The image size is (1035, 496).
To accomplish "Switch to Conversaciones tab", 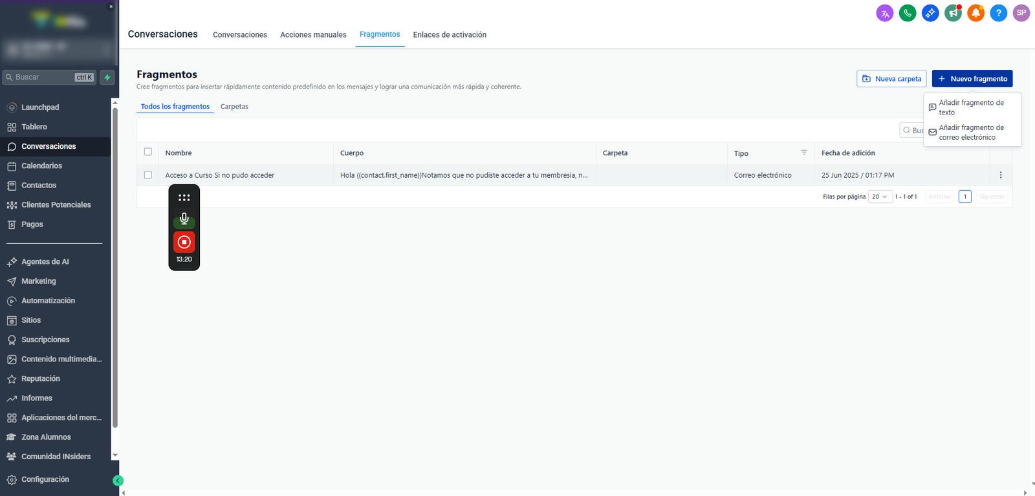I will [x=240, y=35].
